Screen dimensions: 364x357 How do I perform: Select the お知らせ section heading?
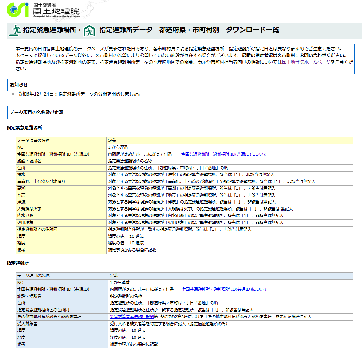click(x=19, y=84)
